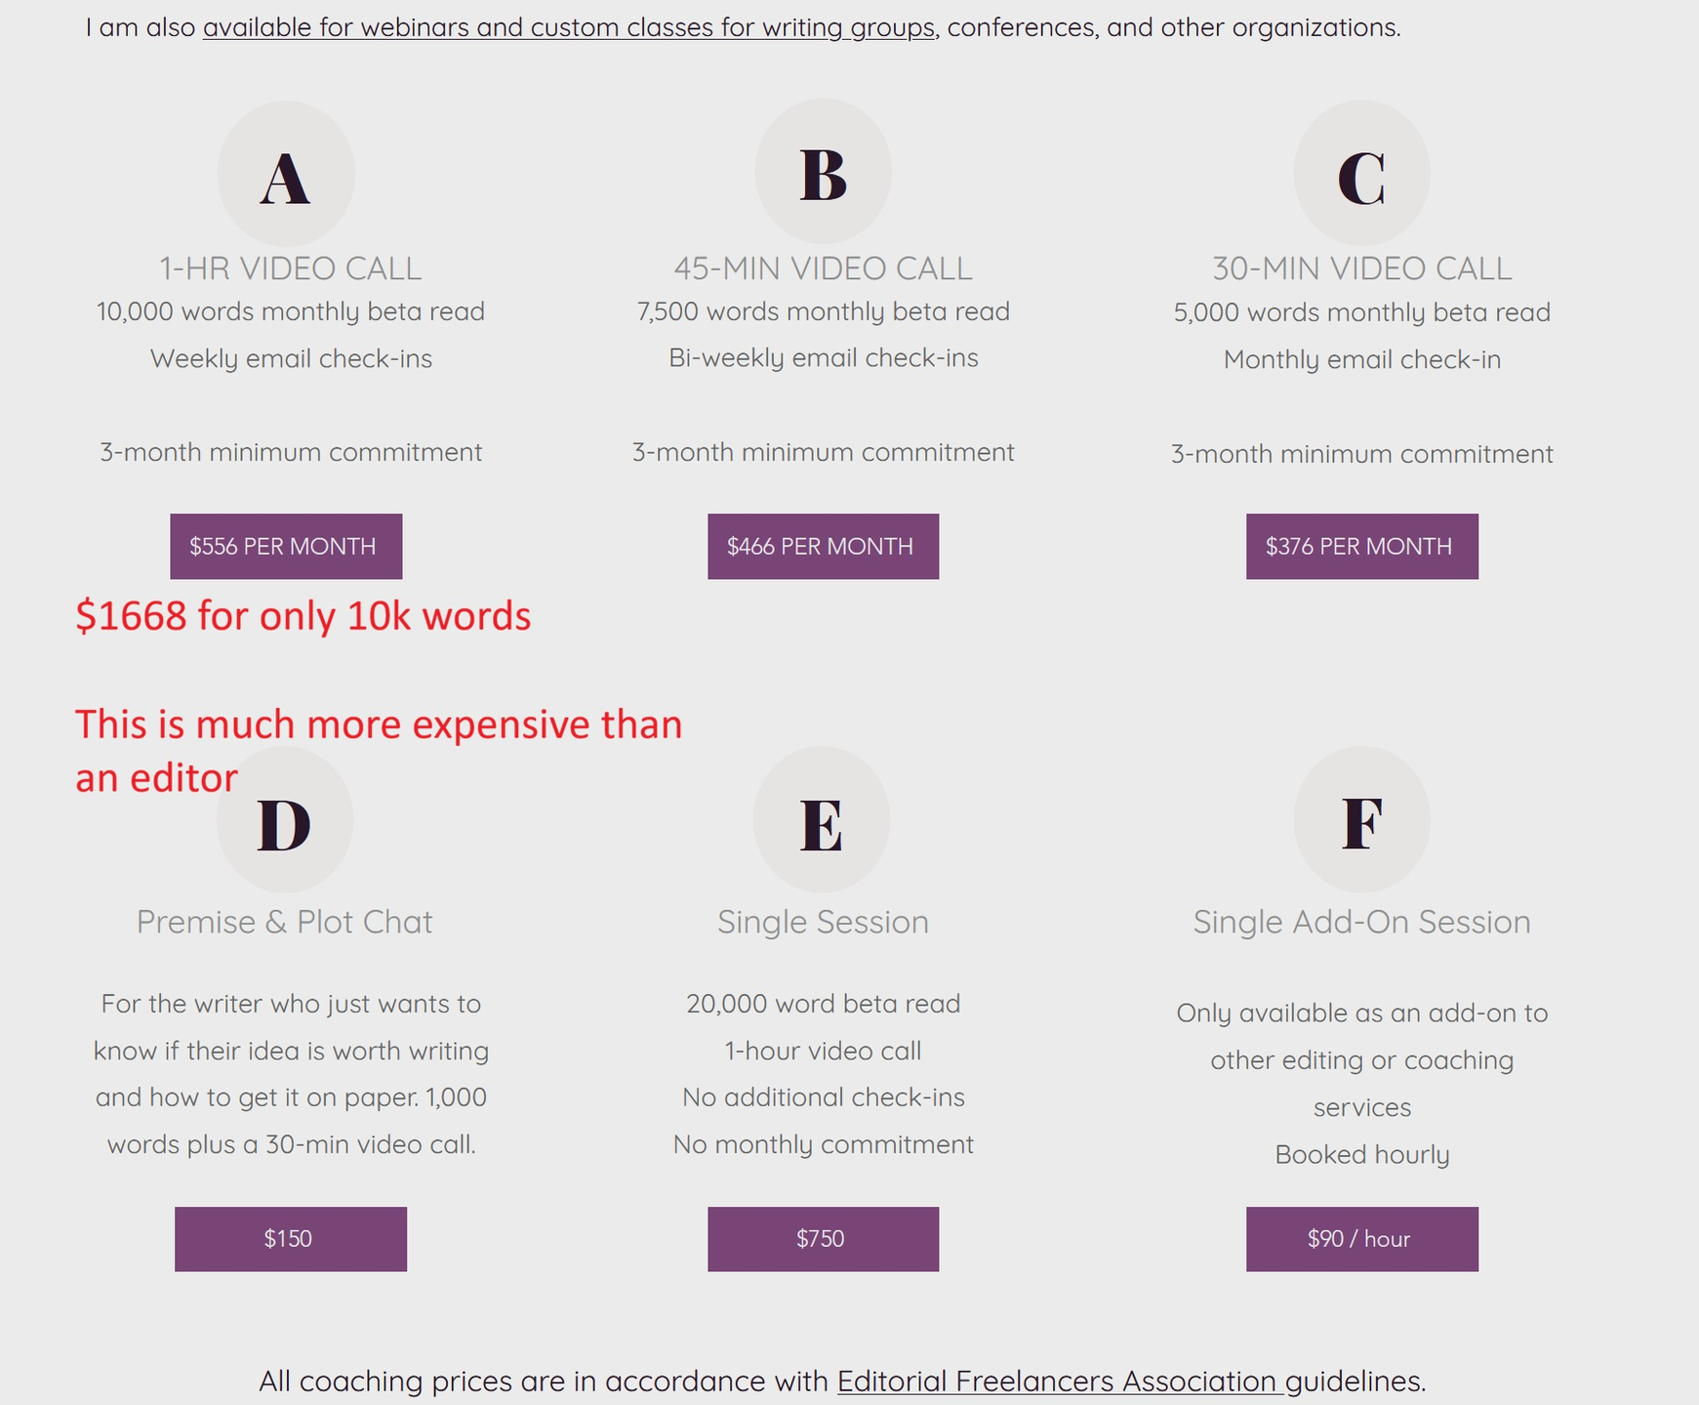Click the 30-MIN VIDEO CALL heading
1699x1405 pixels.
(1361, 268)
